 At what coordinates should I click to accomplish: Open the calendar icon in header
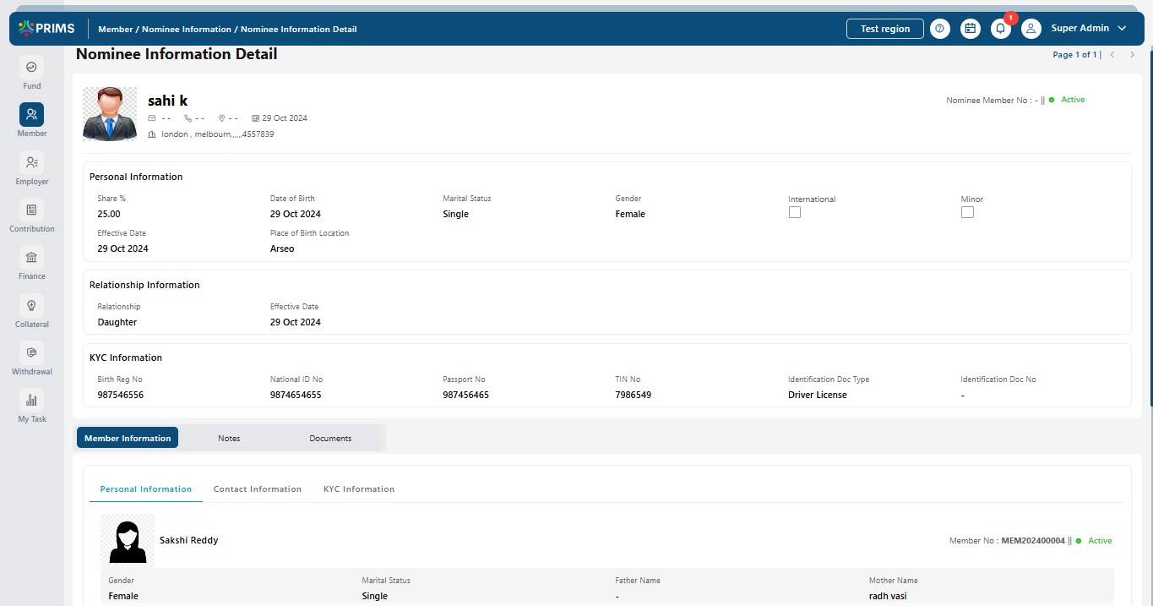point(970,29)
